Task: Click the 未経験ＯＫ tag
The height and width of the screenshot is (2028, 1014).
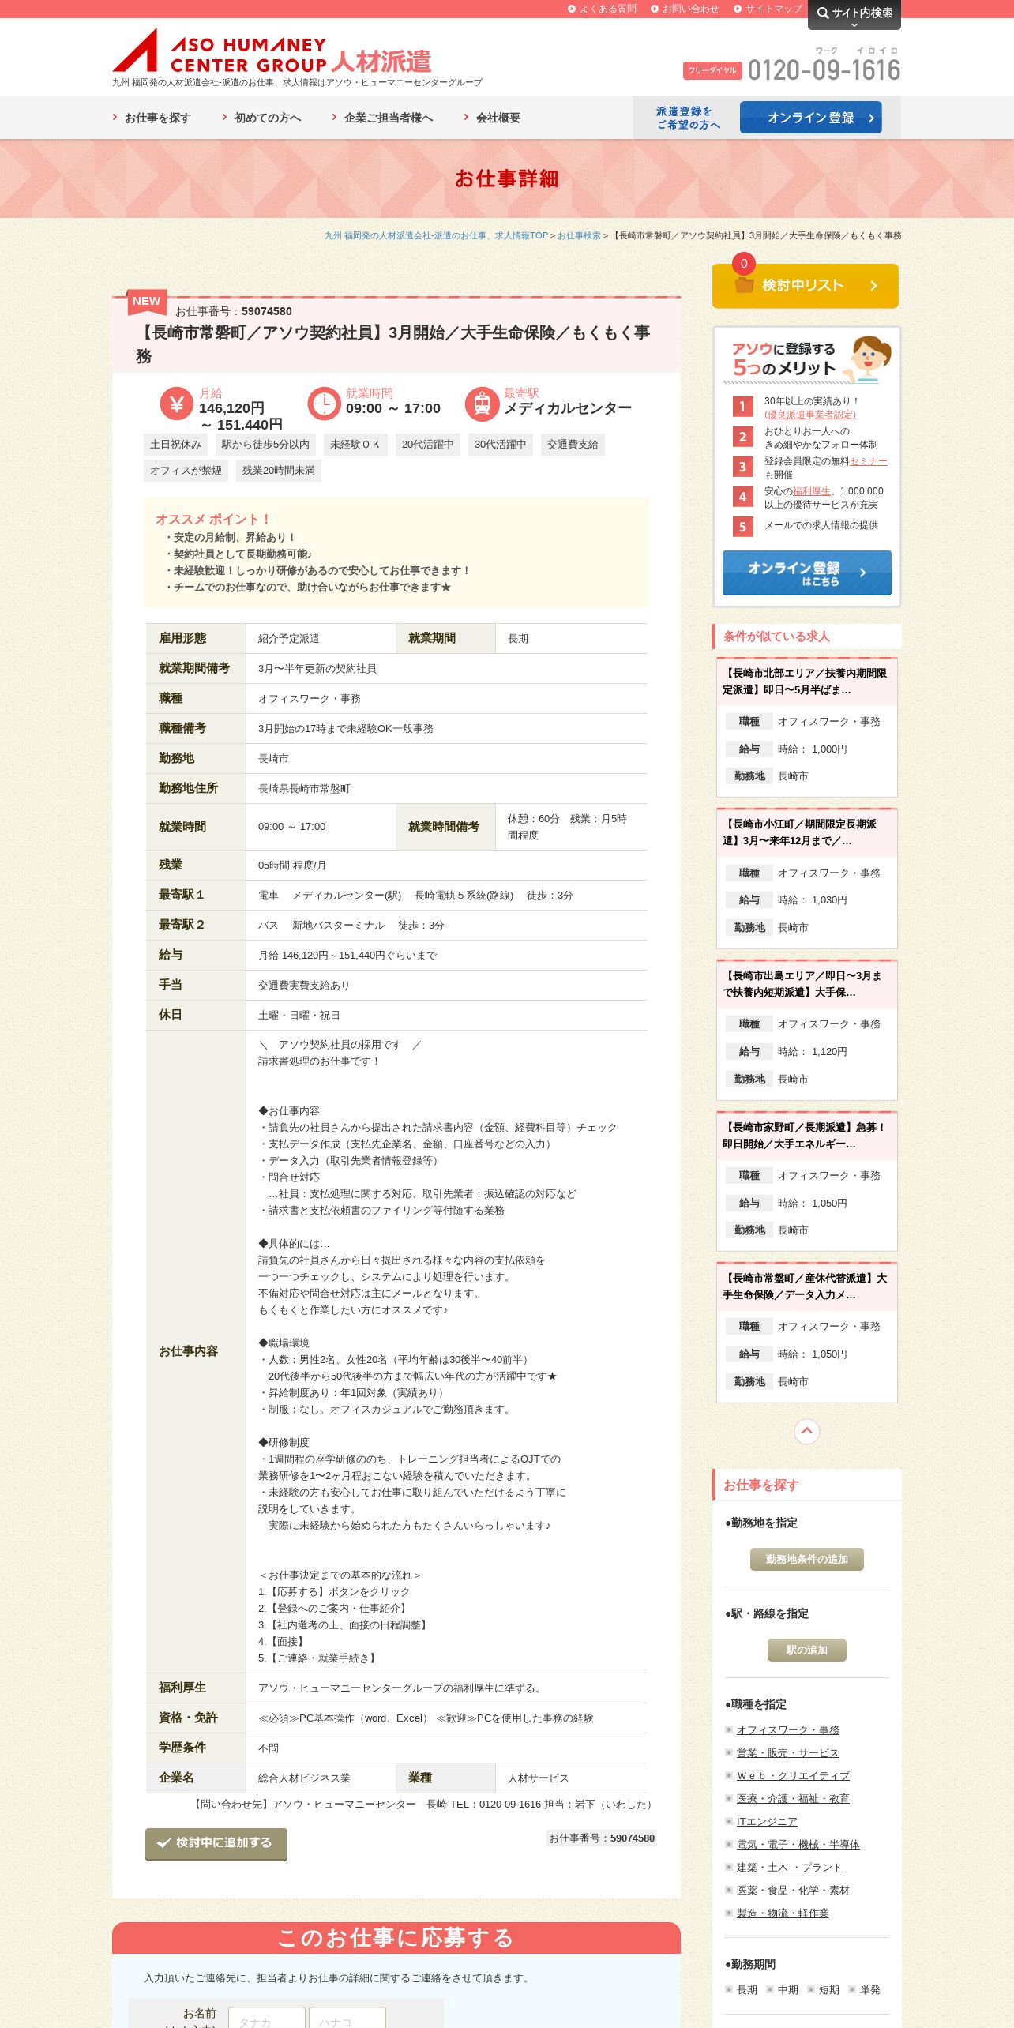Action: click(x=355, y=445)
